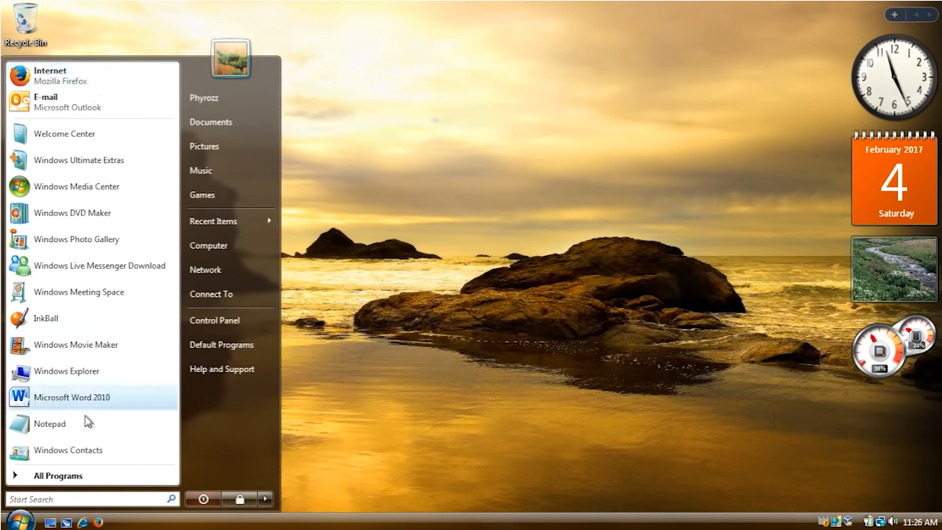Open Windows Contacts
The image size is (942, 530).
coord(93,450)
